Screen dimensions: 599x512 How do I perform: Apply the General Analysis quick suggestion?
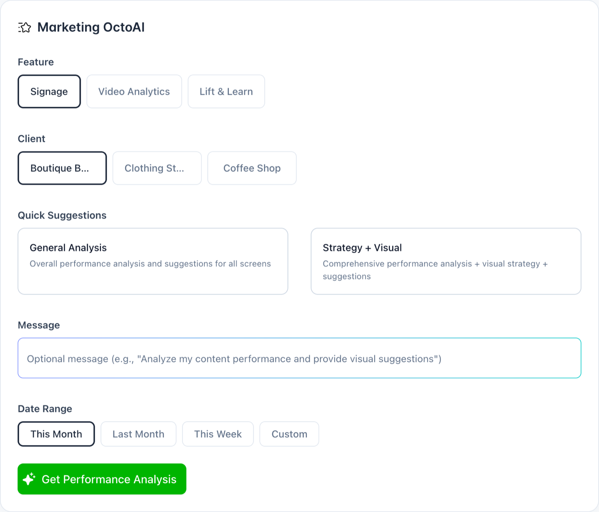153,261
